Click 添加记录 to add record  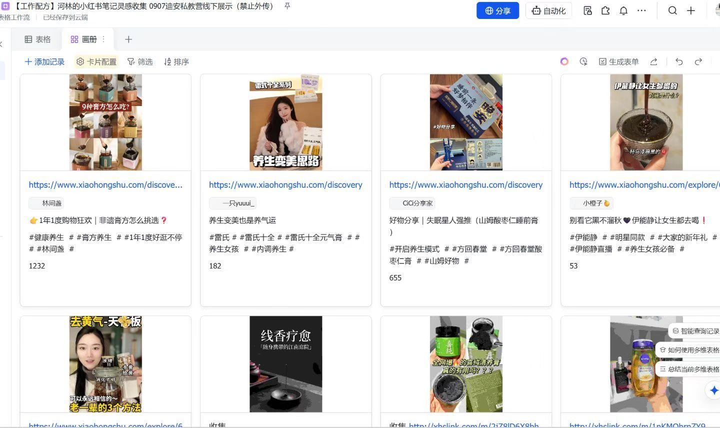click(44, 61)
